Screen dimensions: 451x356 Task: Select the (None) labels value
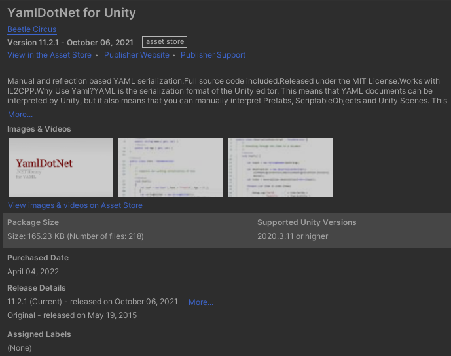pos(20,348)
